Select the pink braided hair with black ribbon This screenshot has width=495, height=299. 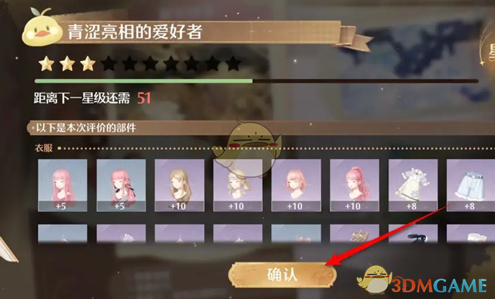121,185
